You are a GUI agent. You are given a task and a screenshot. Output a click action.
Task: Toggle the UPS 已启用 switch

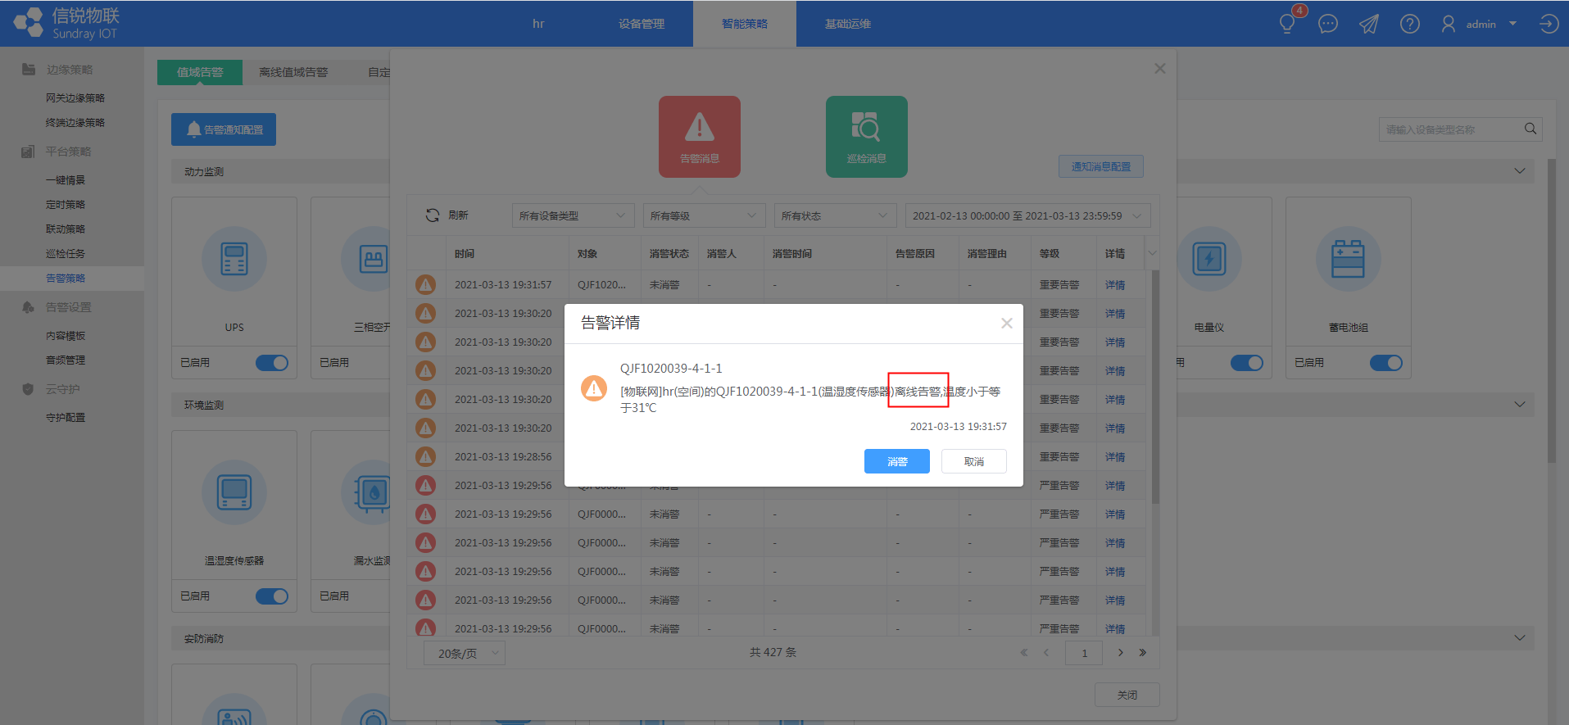[272, 363]
